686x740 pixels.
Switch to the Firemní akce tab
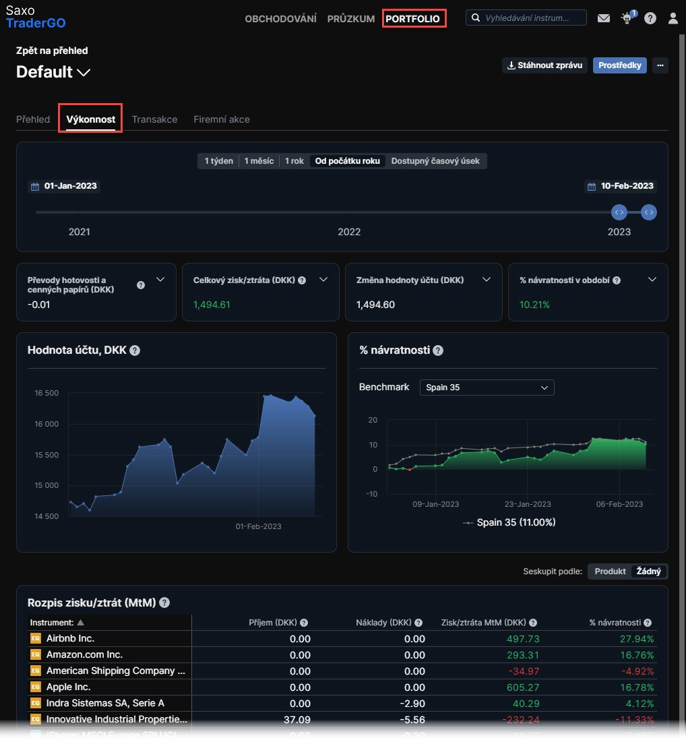(x=221, y=119)
